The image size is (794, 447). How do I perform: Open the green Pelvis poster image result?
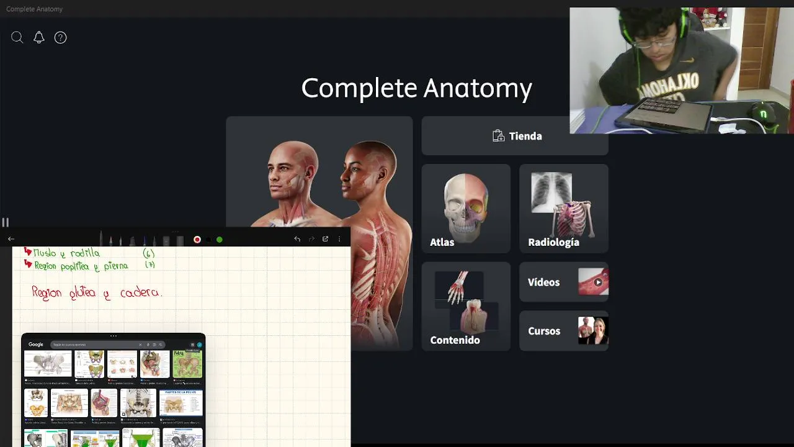[x=187, y=364]
